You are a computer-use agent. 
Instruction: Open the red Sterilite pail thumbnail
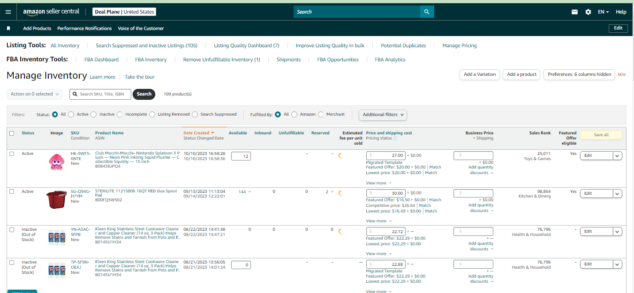click(x=56, y=199)
